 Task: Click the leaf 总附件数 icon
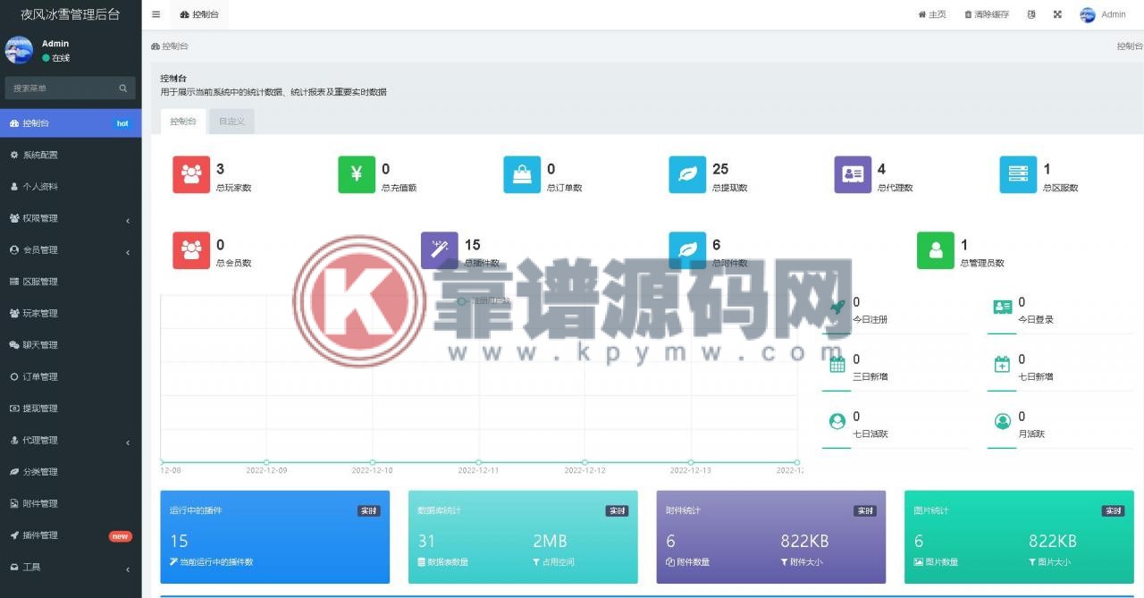click(x=687, y=250)
